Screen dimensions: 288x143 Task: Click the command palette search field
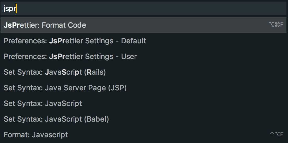(143, 9)
